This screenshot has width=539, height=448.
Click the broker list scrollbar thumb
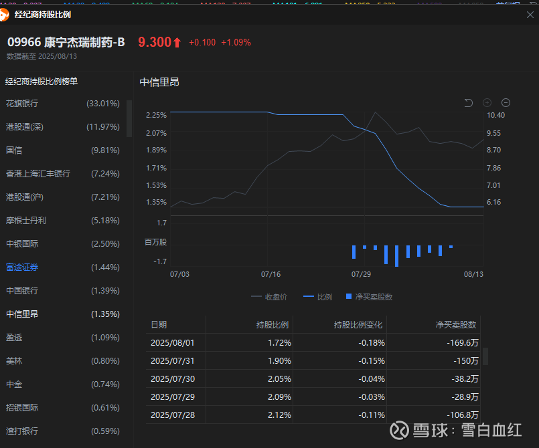129,118
